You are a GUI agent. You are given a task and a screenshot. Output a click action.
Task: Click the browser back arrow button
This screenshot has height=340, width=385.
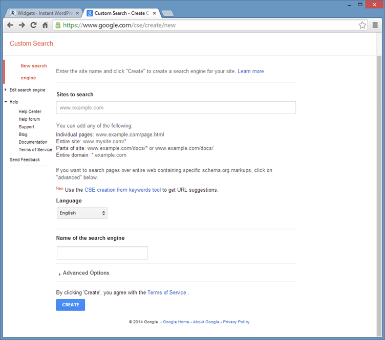[10, 25]
